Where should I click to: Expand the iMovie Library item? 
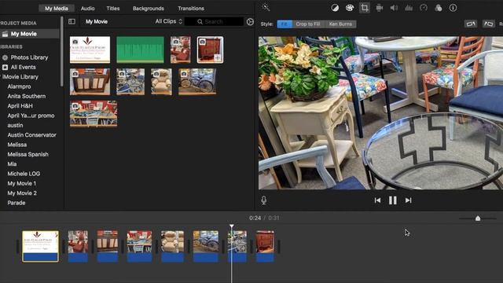(20, 77)
